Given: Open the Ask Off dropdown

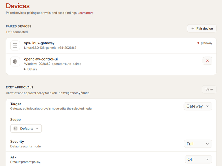Looking at the screenshot, I should click(198, 159).
